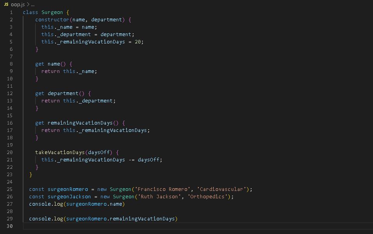
Task: Click line number 30 in the gutter
Action: pos(10,226)
